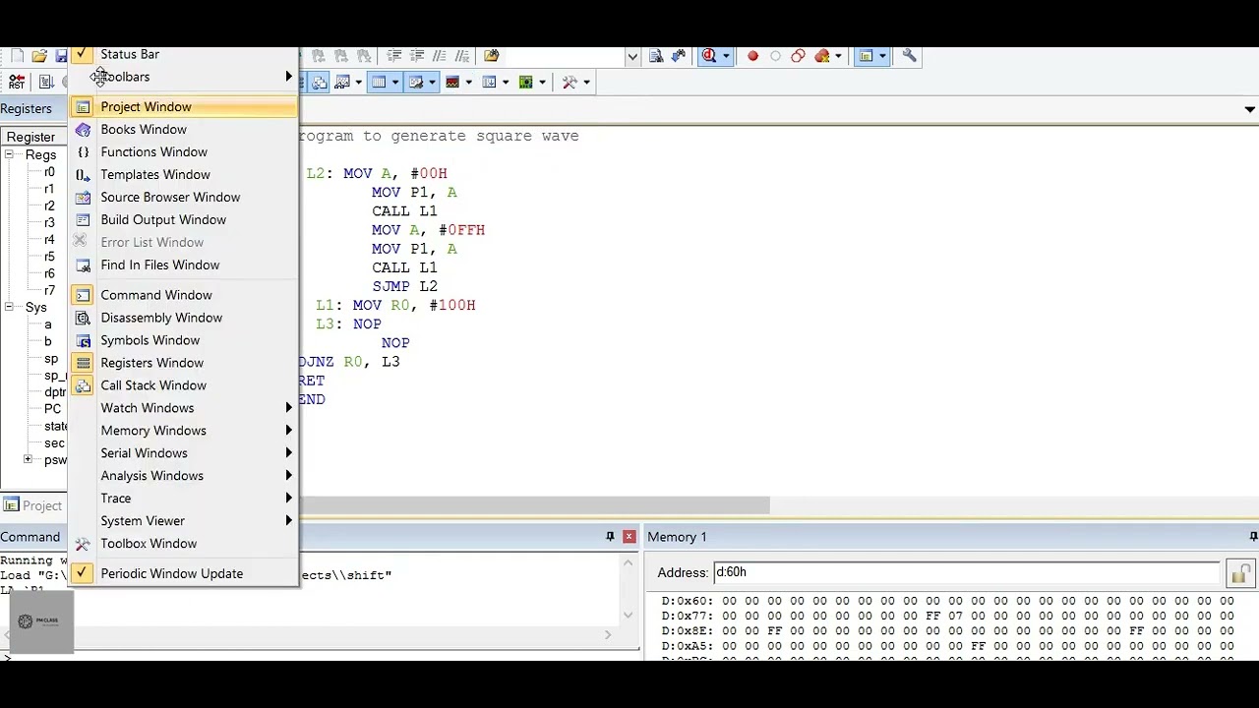The height and width of the screenshot is (708, 1259).
Task: Select the dptr register row
Action: pos(55,391)
